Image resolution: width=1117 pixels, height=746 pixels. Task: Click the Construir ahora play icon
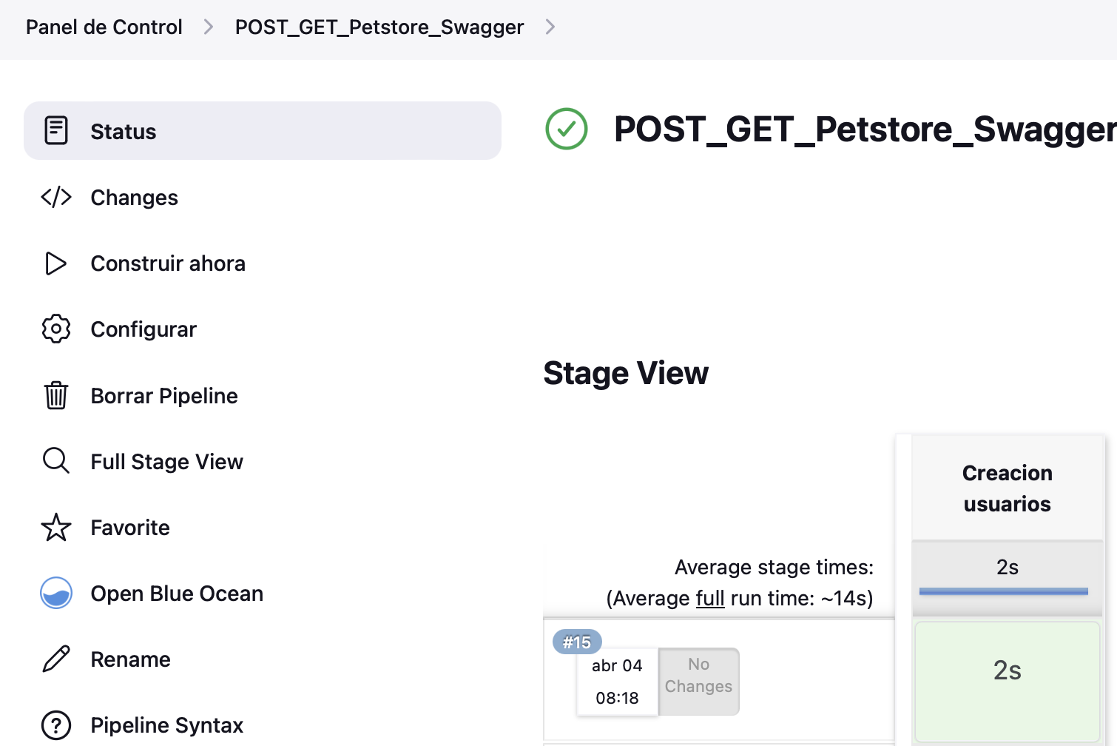56,263
